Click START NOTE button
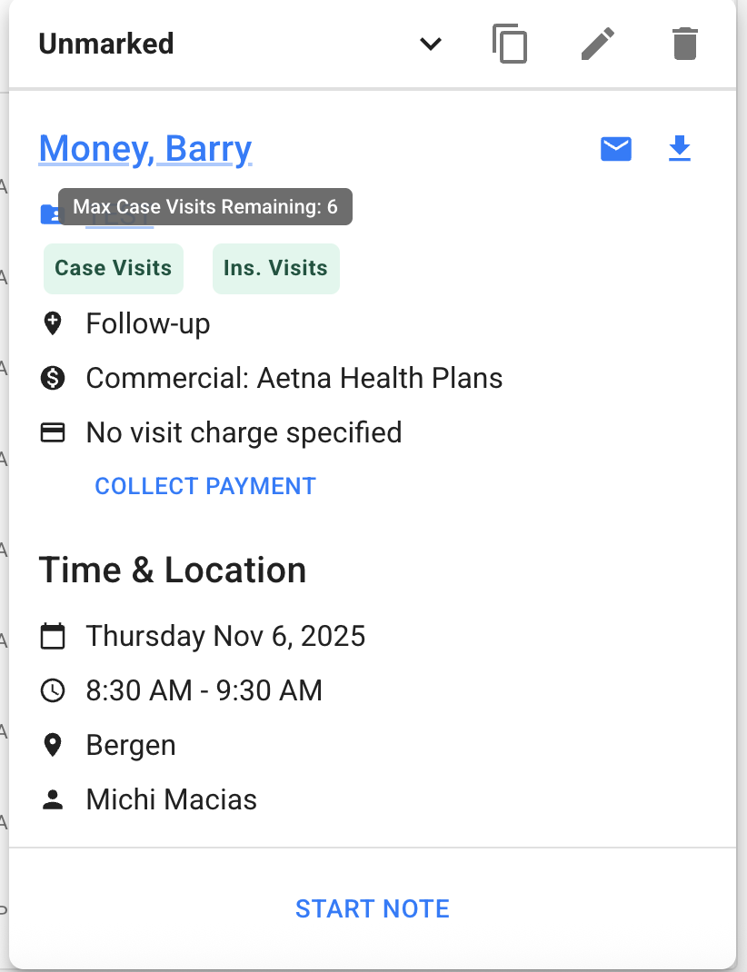 click(373, 908)
